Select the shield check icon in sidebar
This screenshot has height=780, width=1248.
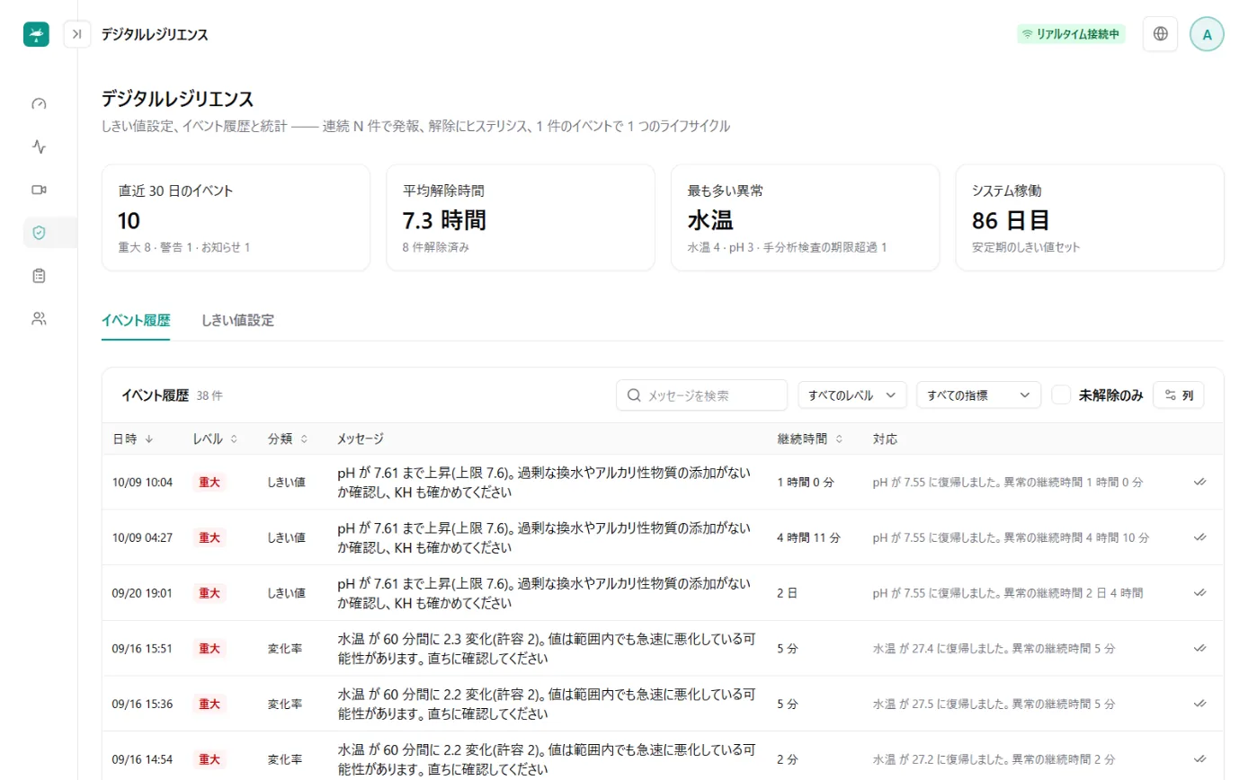(x=39, y=233)
